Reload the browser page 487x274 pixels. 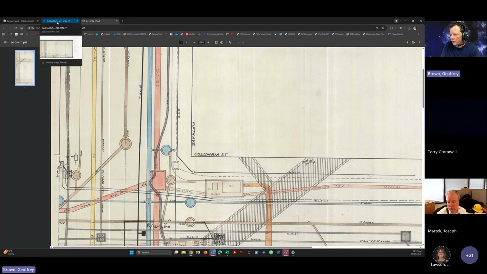pos(15,28)
